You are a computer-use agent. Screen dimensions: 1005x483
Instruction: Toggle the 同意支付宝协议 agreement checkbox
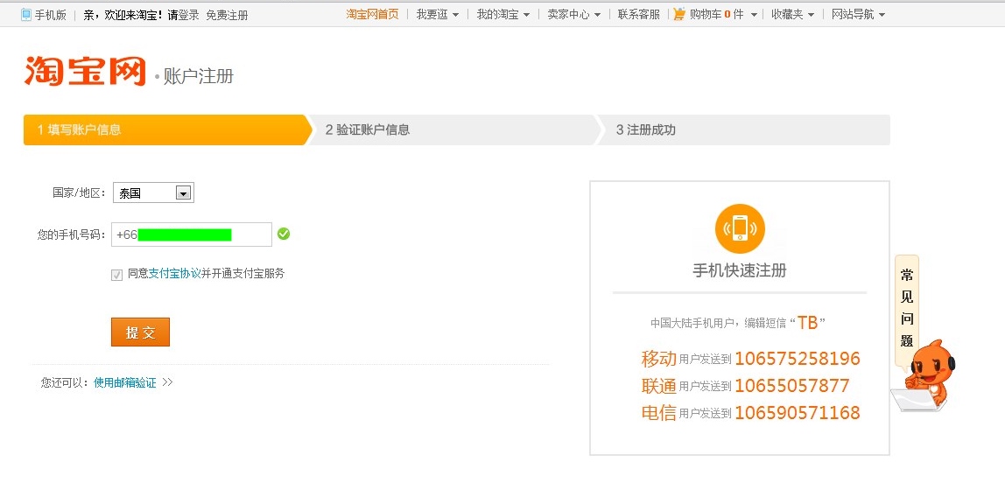(x=116, y=275)
